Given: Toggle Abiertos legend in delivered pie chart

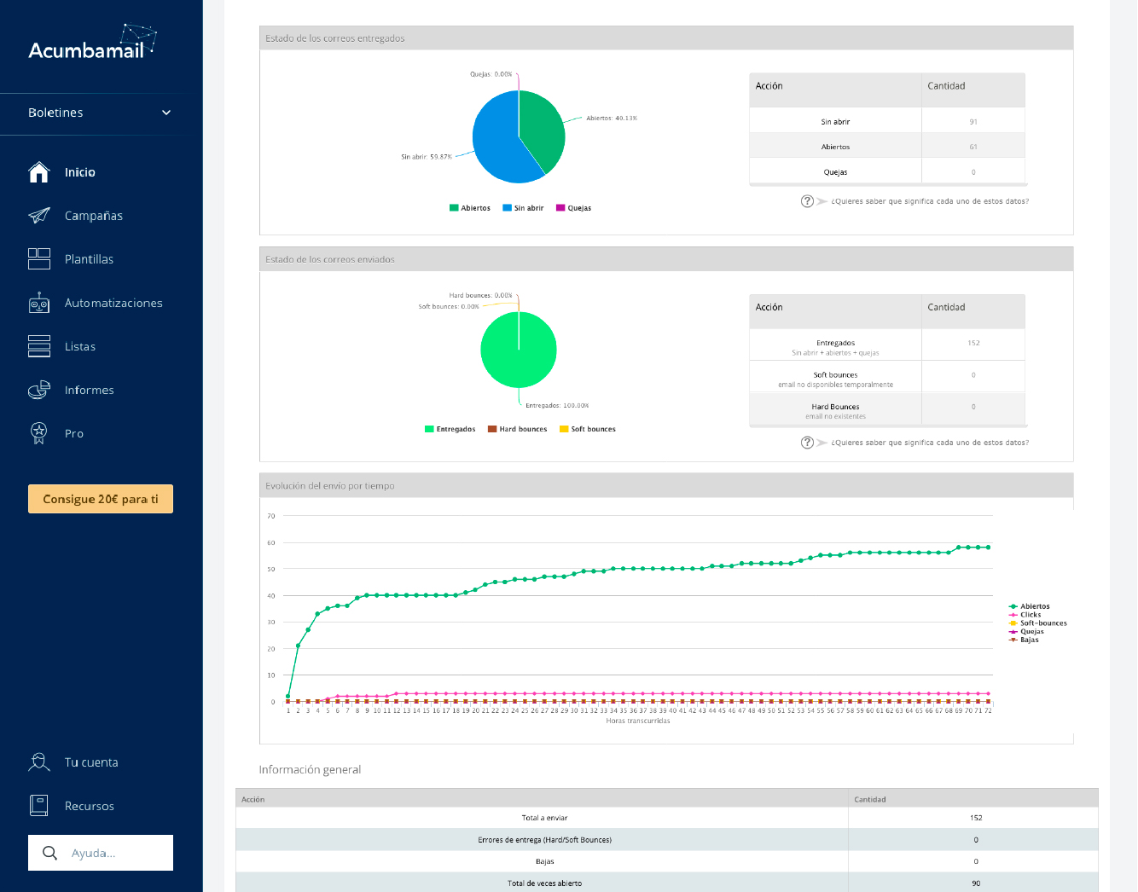Looking at the screenshot, I should click(470, 208).
